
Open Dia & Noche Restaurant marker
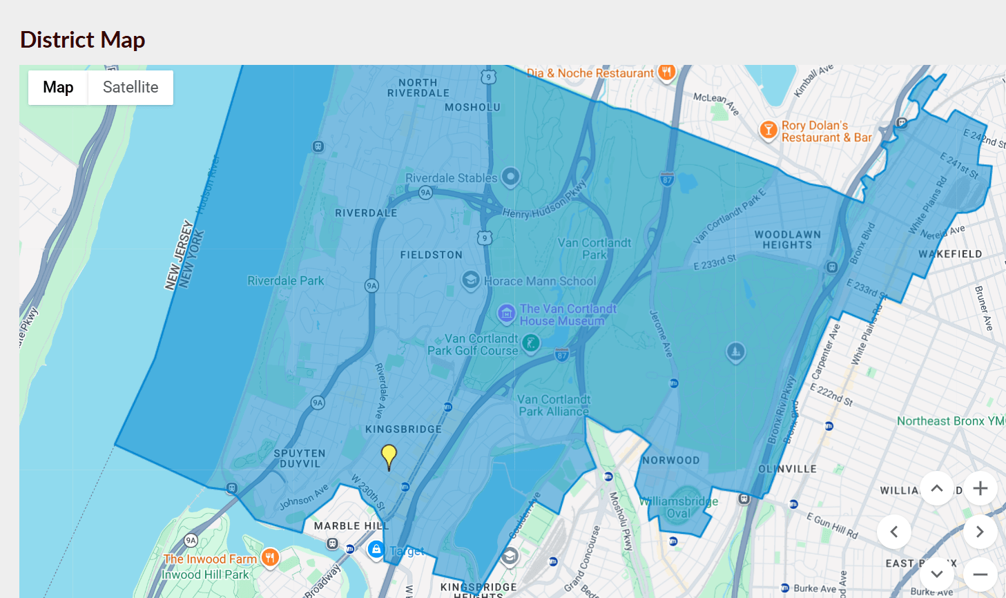coord(666,72)
